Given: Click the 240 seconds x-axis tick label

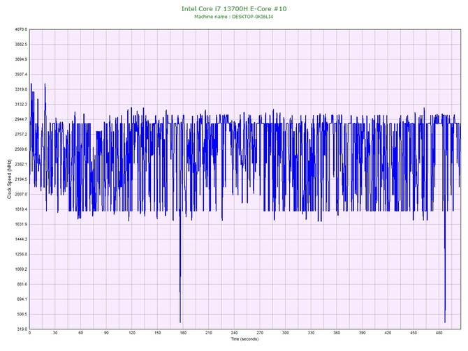Looking at the screenshot, I should (x=234, y=333).
